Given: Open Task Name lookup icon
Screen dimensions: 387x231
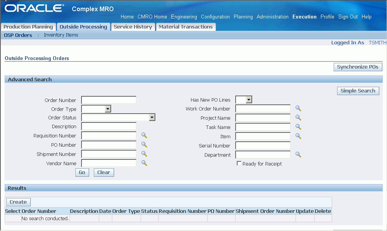Looking at the screenshot, I should pyautogui.click(x=298, y=127).
